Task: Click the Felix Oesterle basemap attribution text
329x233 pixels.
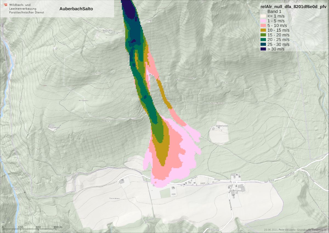Action: tap(295, 230)
